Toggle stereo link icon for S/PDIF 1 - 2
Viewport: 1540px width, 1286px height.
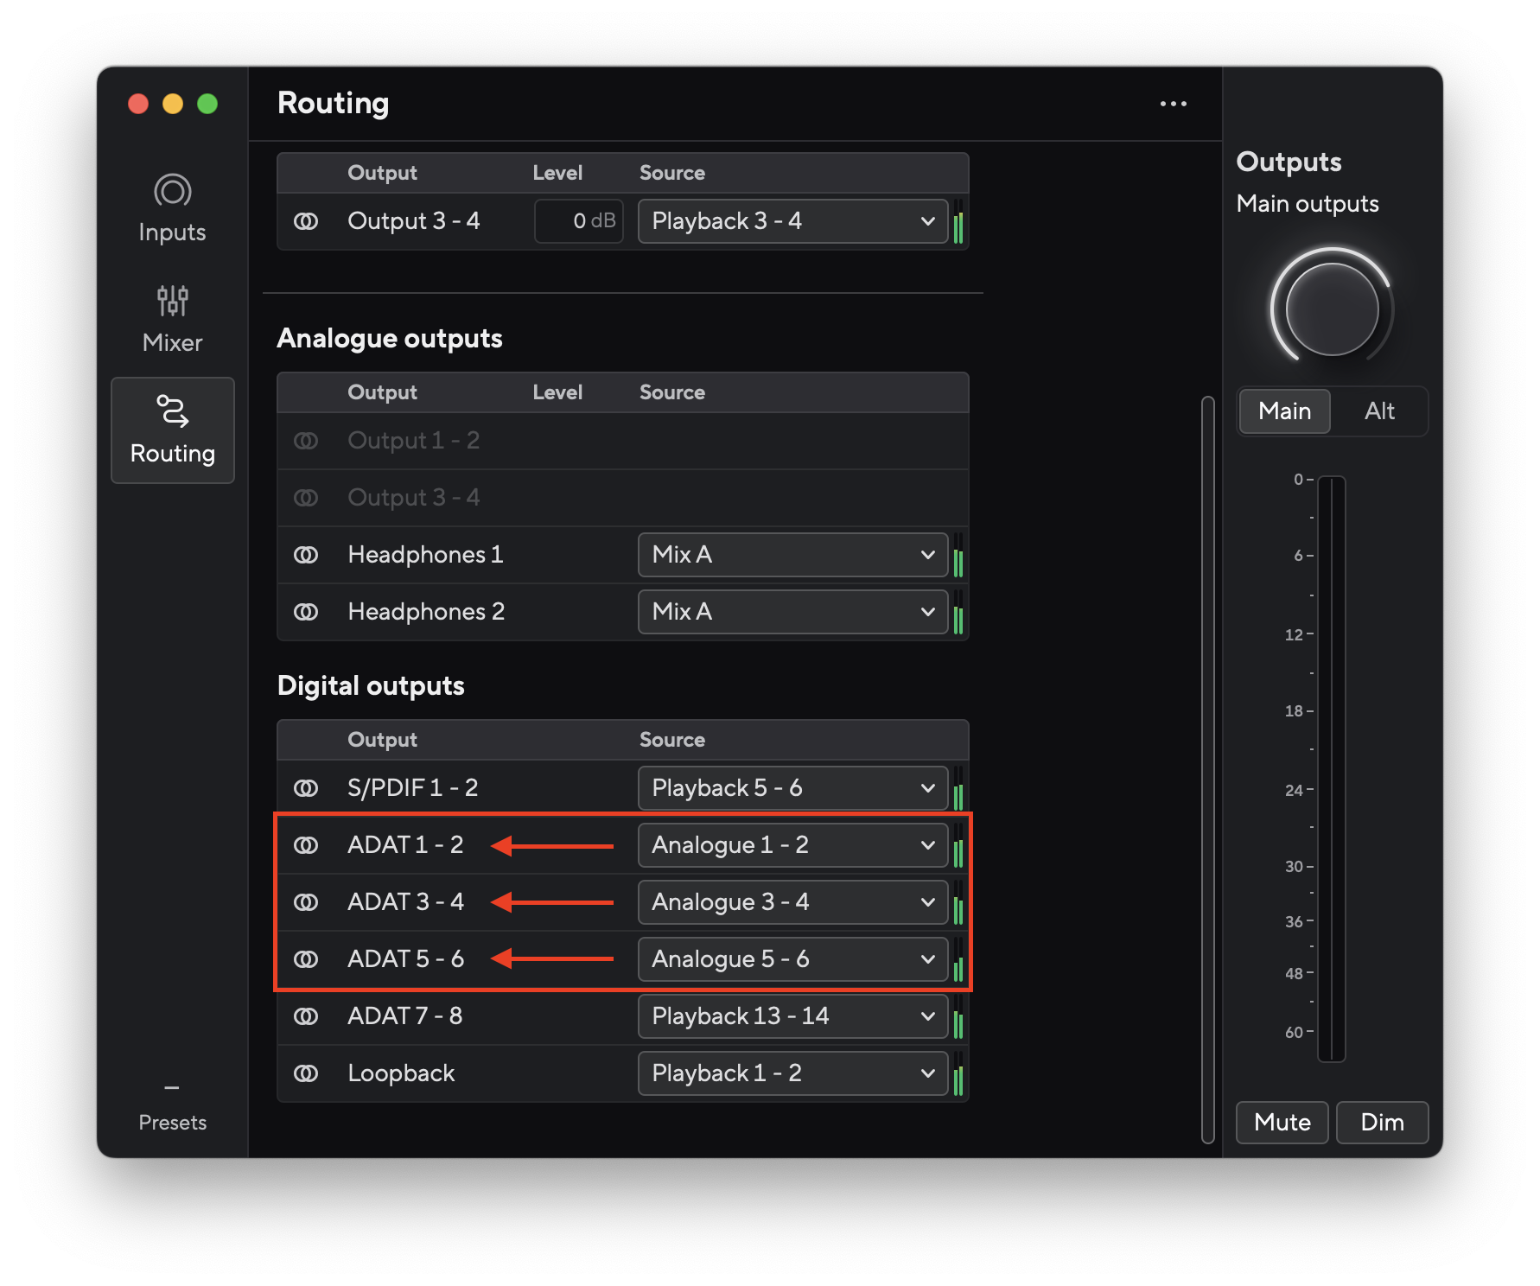click(306, 788)
